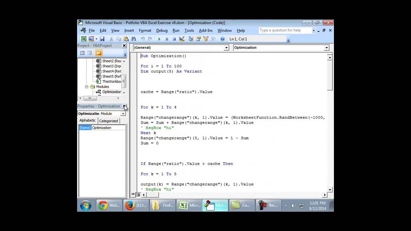Click project tree scroll-down arrow

[x=124, y=93]
